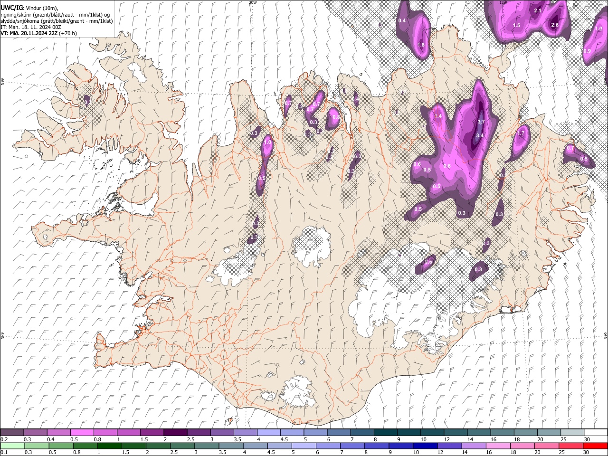Screen dimensions: 608x456
Task: Select pale green 0.1 swatch in rain legend
Action: (12, 446)
